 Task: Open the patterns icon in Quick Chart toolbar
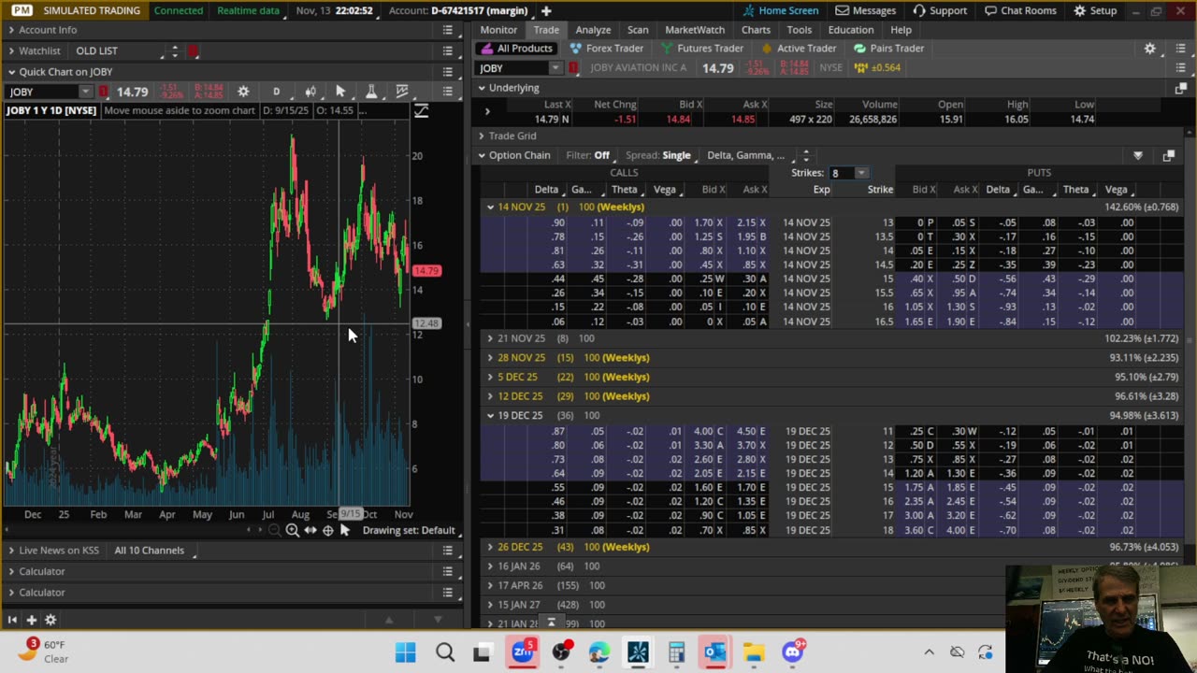point(402,91)
